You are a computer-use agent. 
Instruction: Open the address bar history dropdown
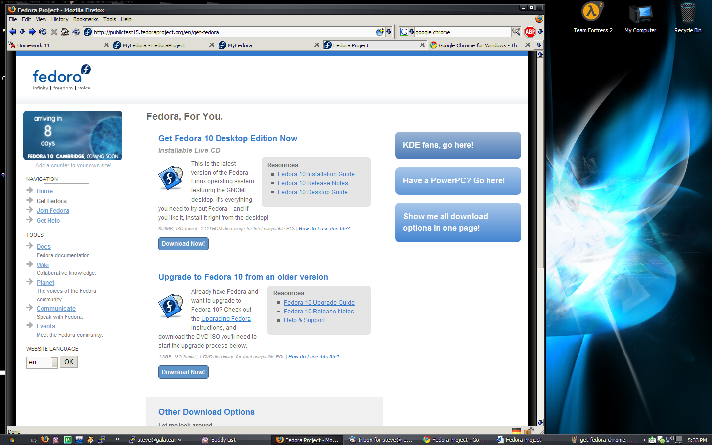click(x=389, y=32)
